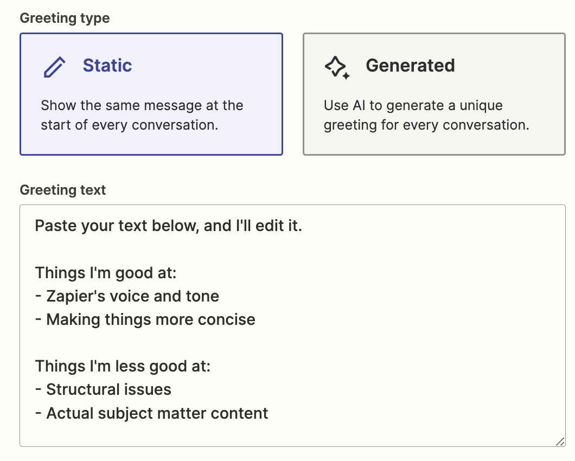The width and height of the screenshot is (575, 461).
Task: Click the sparkle icon on the Generated card
Action: tap(337, 67)
